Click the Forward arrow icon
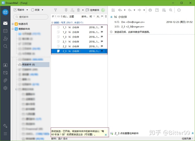The width and height of the screenshot is (195, 141). click(x=139, y=10)
